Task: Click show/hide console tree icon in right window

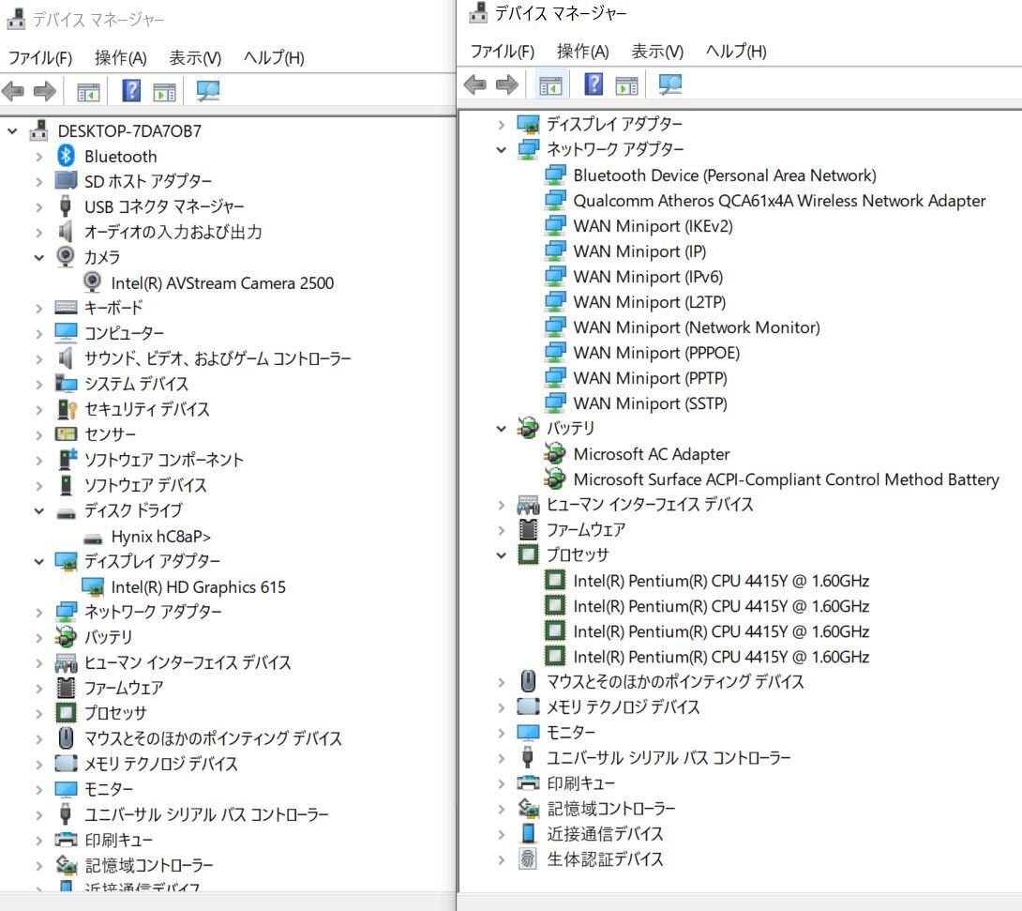Action: (x=550, y=84)
